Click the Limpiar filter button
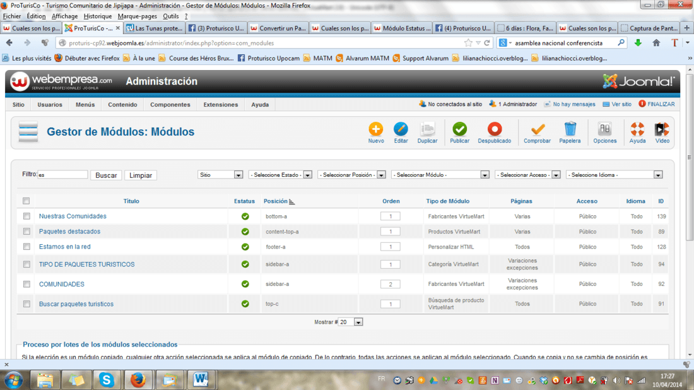This screenshot has height=390, width=694. pos(141,175)
